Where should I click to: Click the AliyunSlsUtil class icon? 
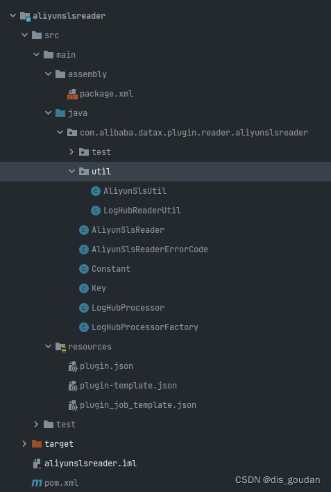(96, 191)
